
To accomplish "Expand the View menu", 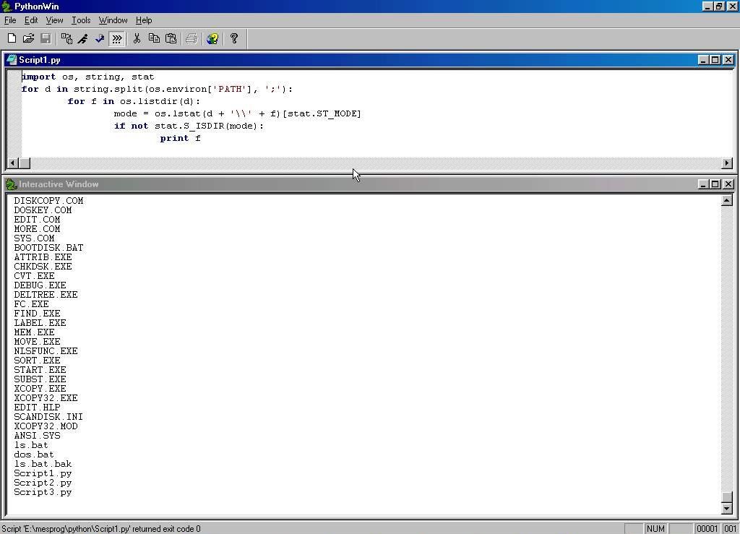I will [54, 20].
